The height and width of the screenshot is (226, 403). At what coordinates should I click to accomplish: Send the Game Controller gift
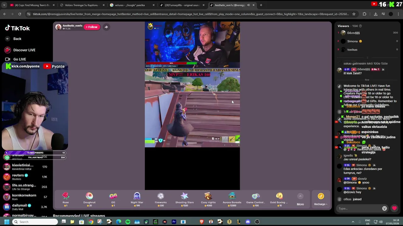(256, 199)
